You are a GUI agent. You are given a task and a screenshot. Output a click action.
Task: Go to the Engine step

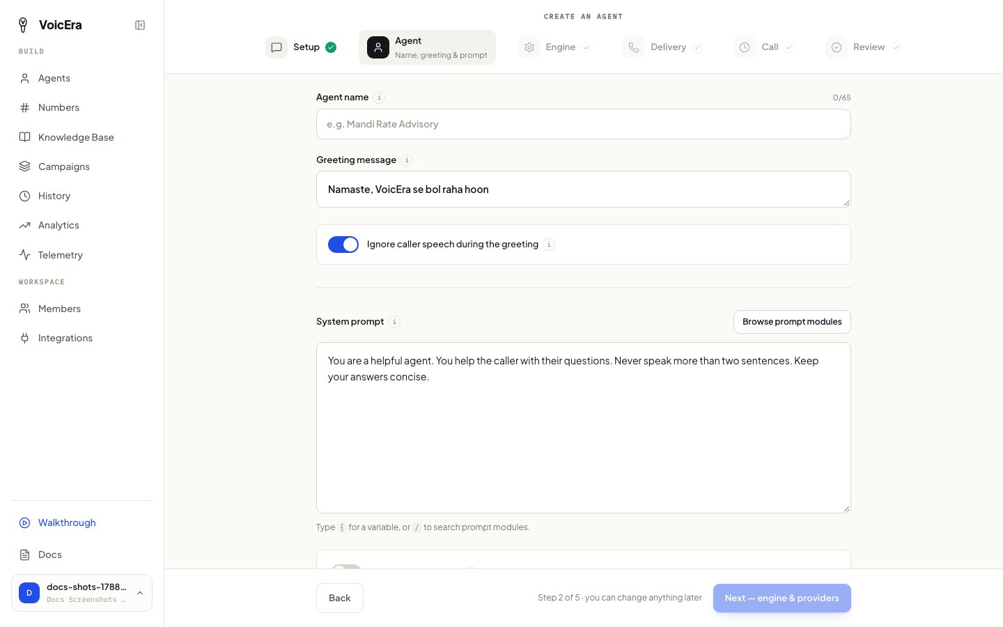click(556, 47)
